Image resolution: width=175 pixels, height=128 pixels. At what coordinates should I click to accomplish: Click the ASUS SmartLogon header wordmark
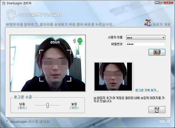pos(40,15)
